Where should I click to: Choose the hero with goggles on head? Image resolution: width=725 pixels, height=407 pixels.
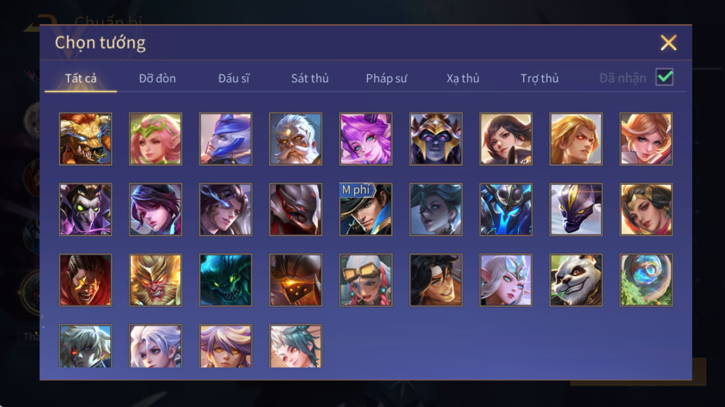[366, 280]
